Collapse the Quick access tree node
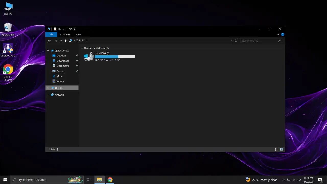The height and width of the screenshot is (184, 327). pyautogui.click(x=48, y=51)
